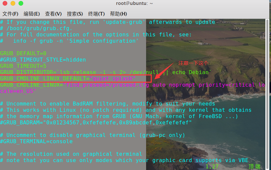Click the "Uncomment to enable BadRAM filtering" line
Screen dimensions: 271x170
pyautogui.click(x=107, y=104)
